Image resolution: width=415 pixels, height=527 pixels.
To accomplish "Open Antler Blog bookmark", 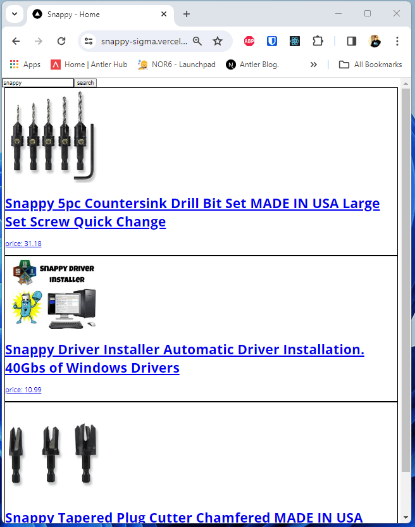I will point(252,65).
